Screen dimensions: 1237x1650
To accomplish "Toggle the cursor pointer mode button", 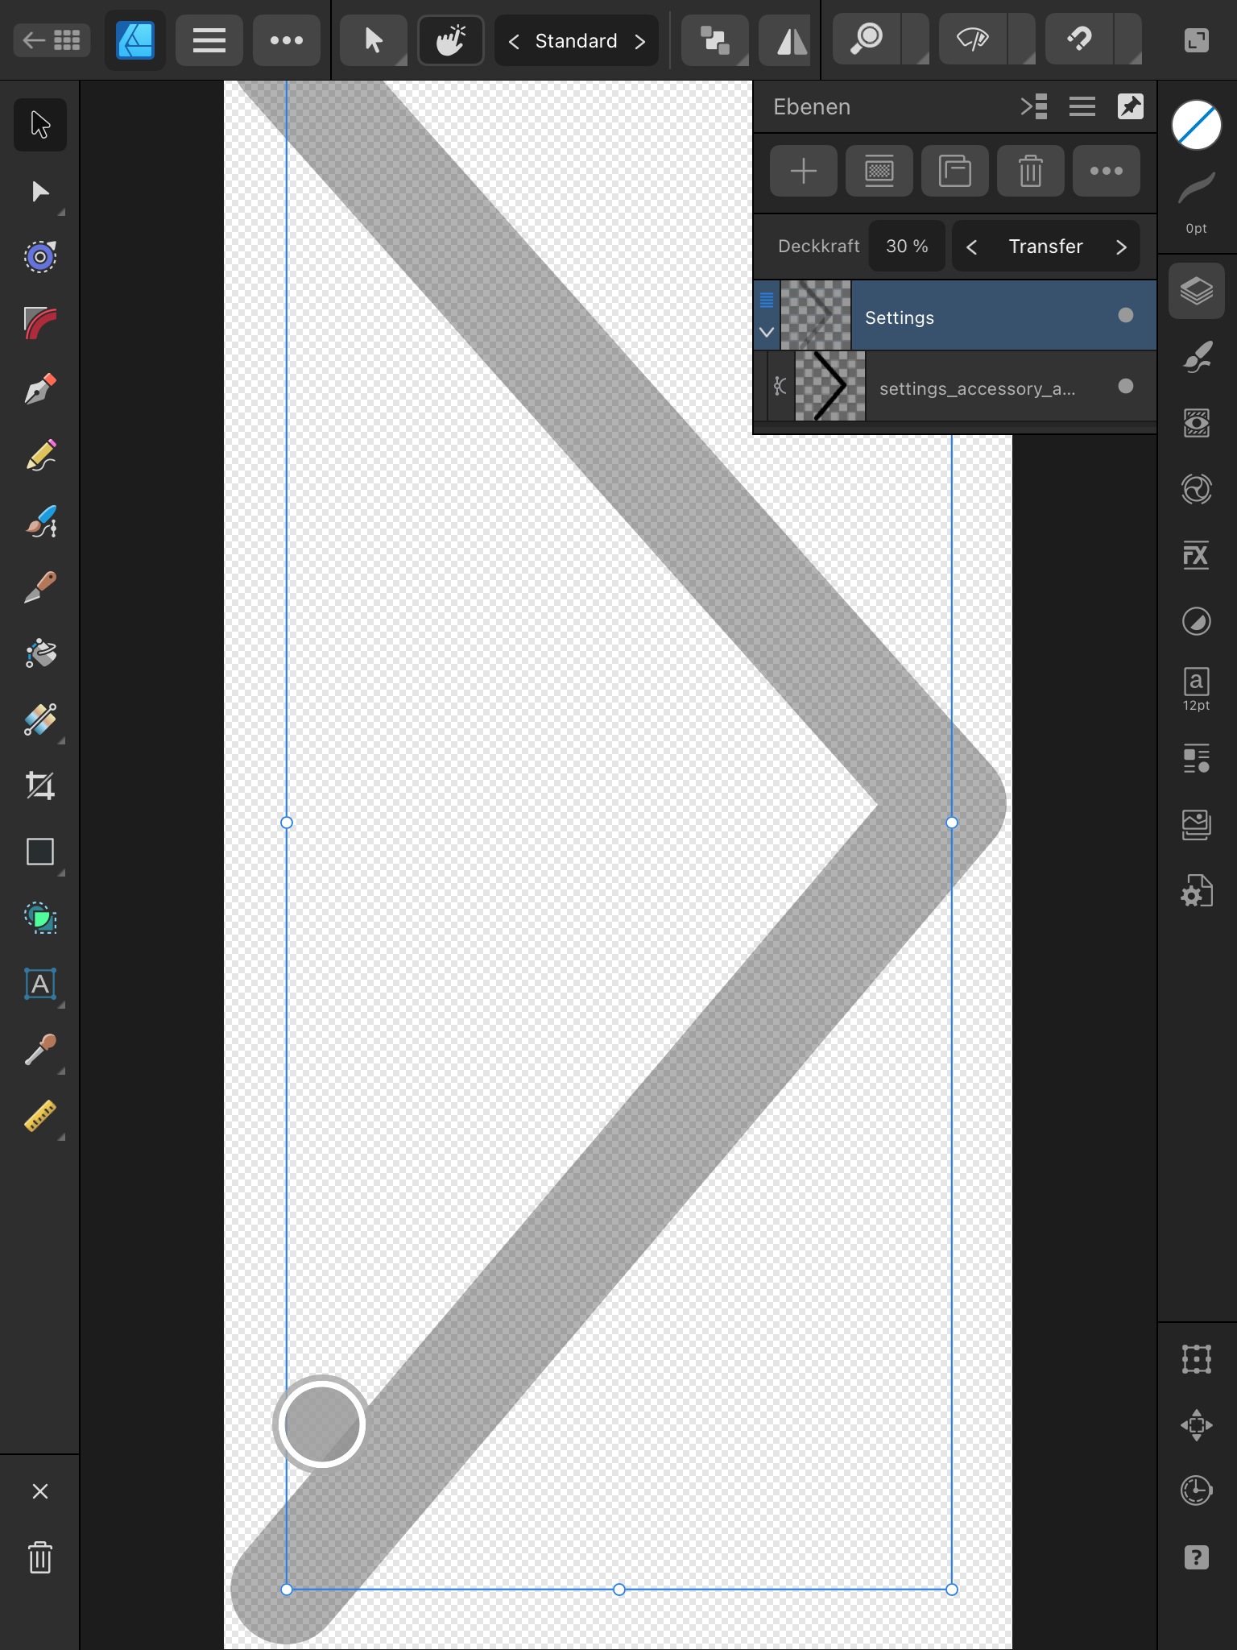I will pyautogui.click(x=374, y=40).
